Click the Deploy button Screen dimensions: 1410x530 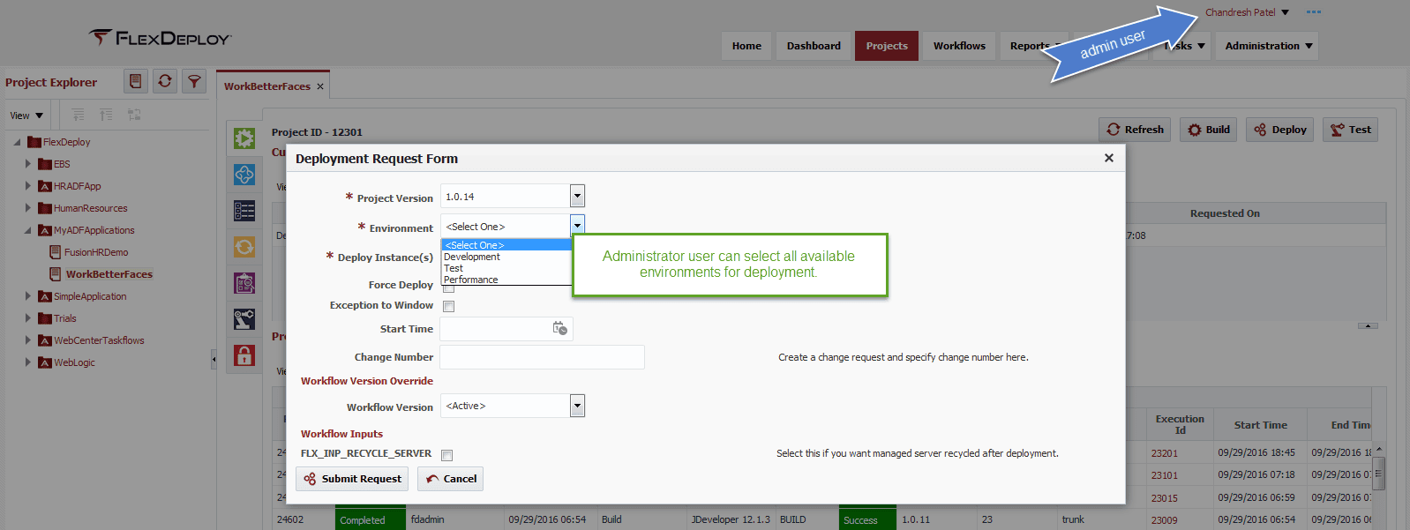coord(1280,130)
